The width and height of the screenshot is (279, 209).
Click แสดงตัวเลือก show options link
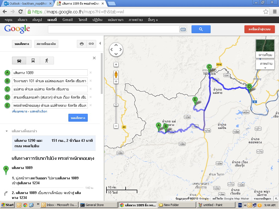pyautogui.click(x=38, y=111)
